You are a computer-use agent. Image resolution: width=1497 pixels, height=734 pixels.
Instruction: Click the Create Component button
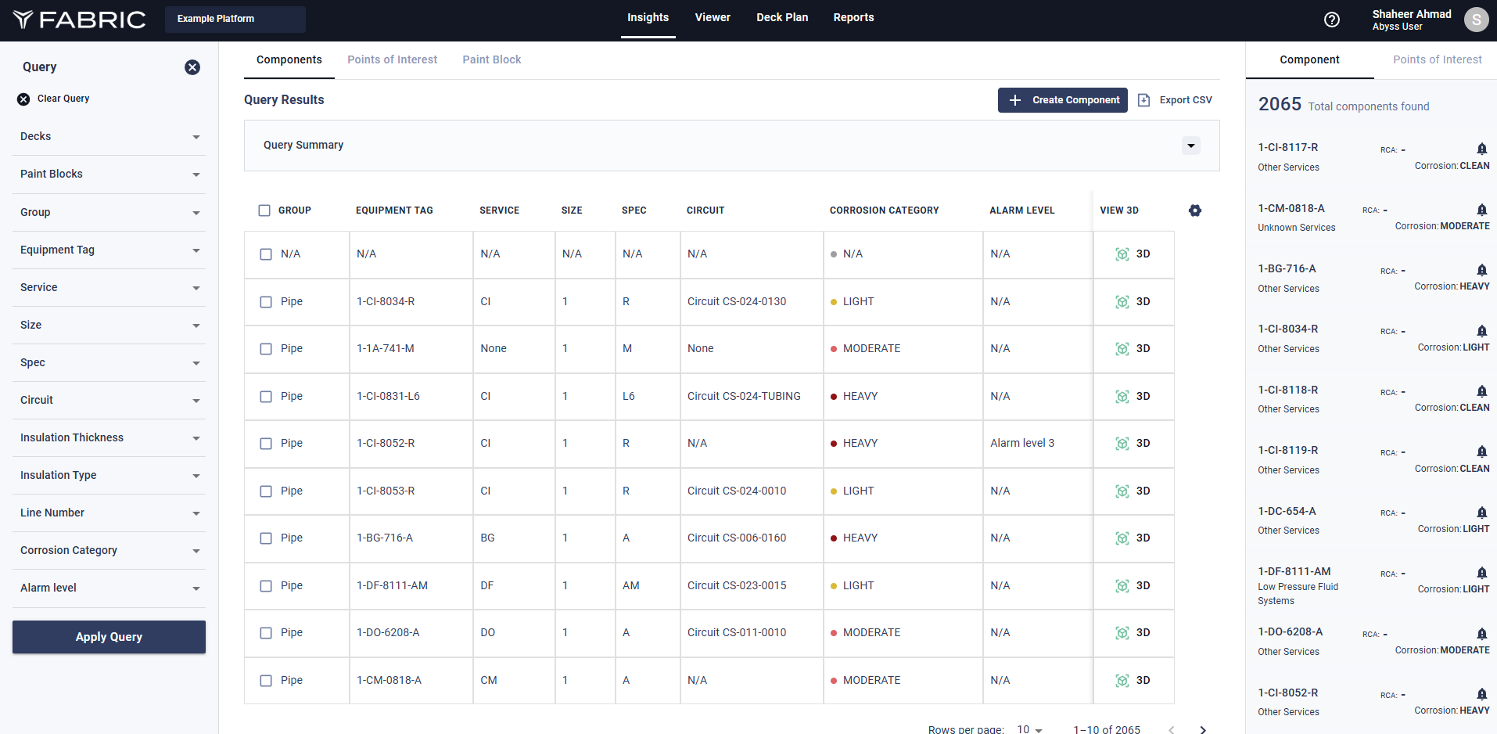tap(1062, 100)
